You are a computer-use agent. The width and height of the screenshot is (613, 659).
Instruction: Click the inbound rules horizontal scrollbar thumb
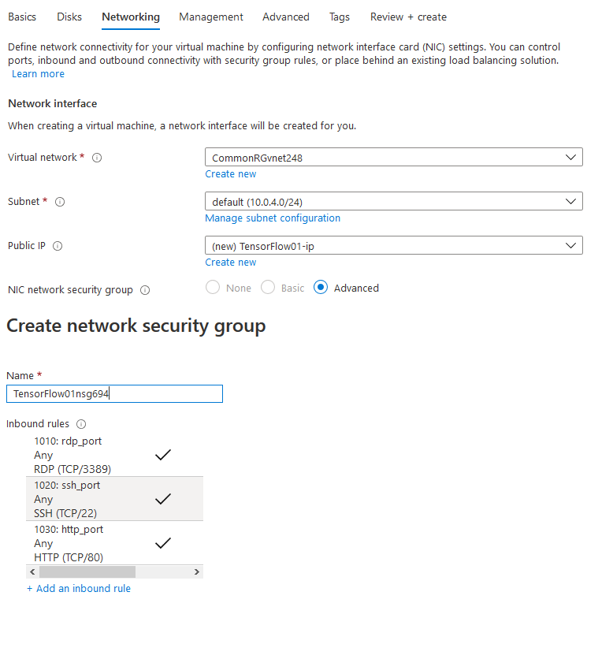pyautogui.click(x=87, y=572)
